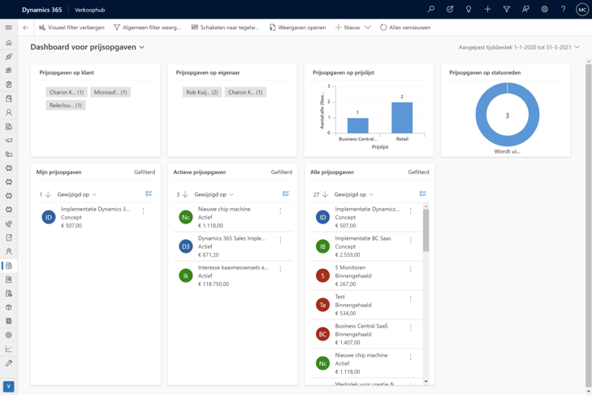Click down arrow of Alle prijsopgaven scrollbar
592x395 pixels.
coord(426,381)
